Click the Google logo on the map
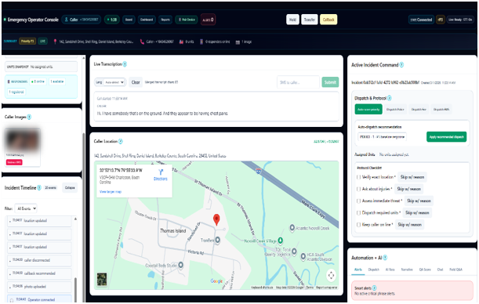 (x=216, y=281)
